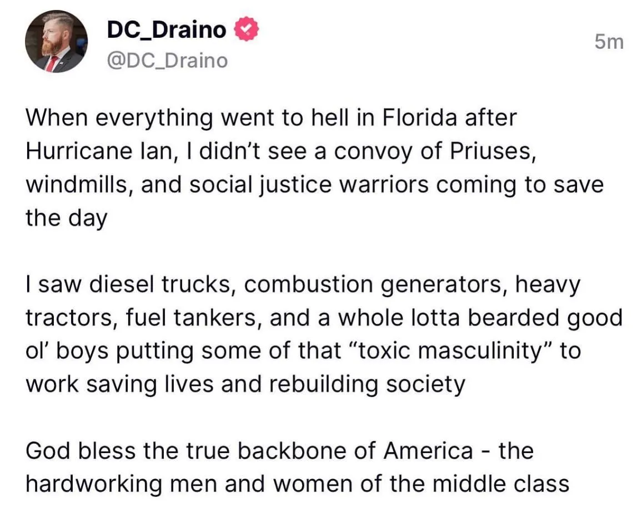Click the paragraph starting "God bless"
The height and width of the screenshot is (518, 642).
point(297,467)
